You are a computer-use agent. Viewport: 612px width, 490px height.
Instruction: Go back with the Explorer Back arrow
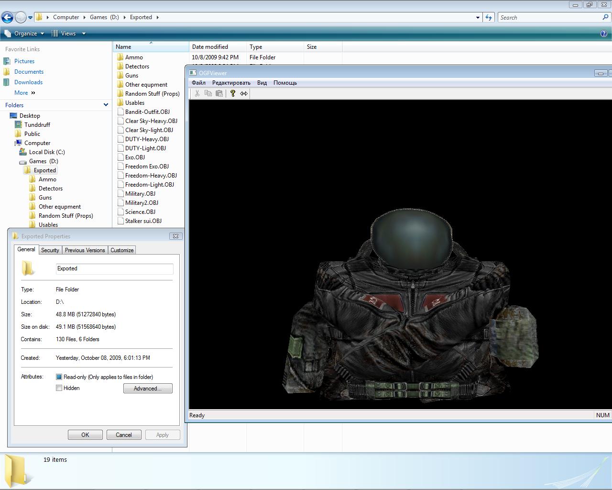[x=7, y=17]
